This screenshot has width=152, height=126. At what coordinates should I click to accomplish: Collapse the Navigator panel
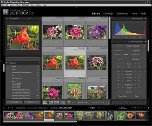tap(7, 19)
